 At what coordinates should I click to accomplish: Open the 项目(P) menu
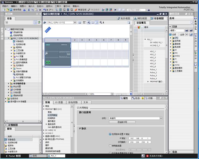tap(5, 6)
